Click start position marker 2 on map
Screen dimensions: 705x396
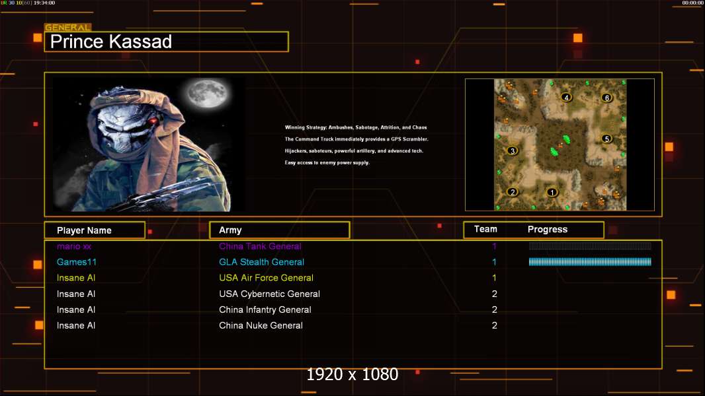click(513, 192)
